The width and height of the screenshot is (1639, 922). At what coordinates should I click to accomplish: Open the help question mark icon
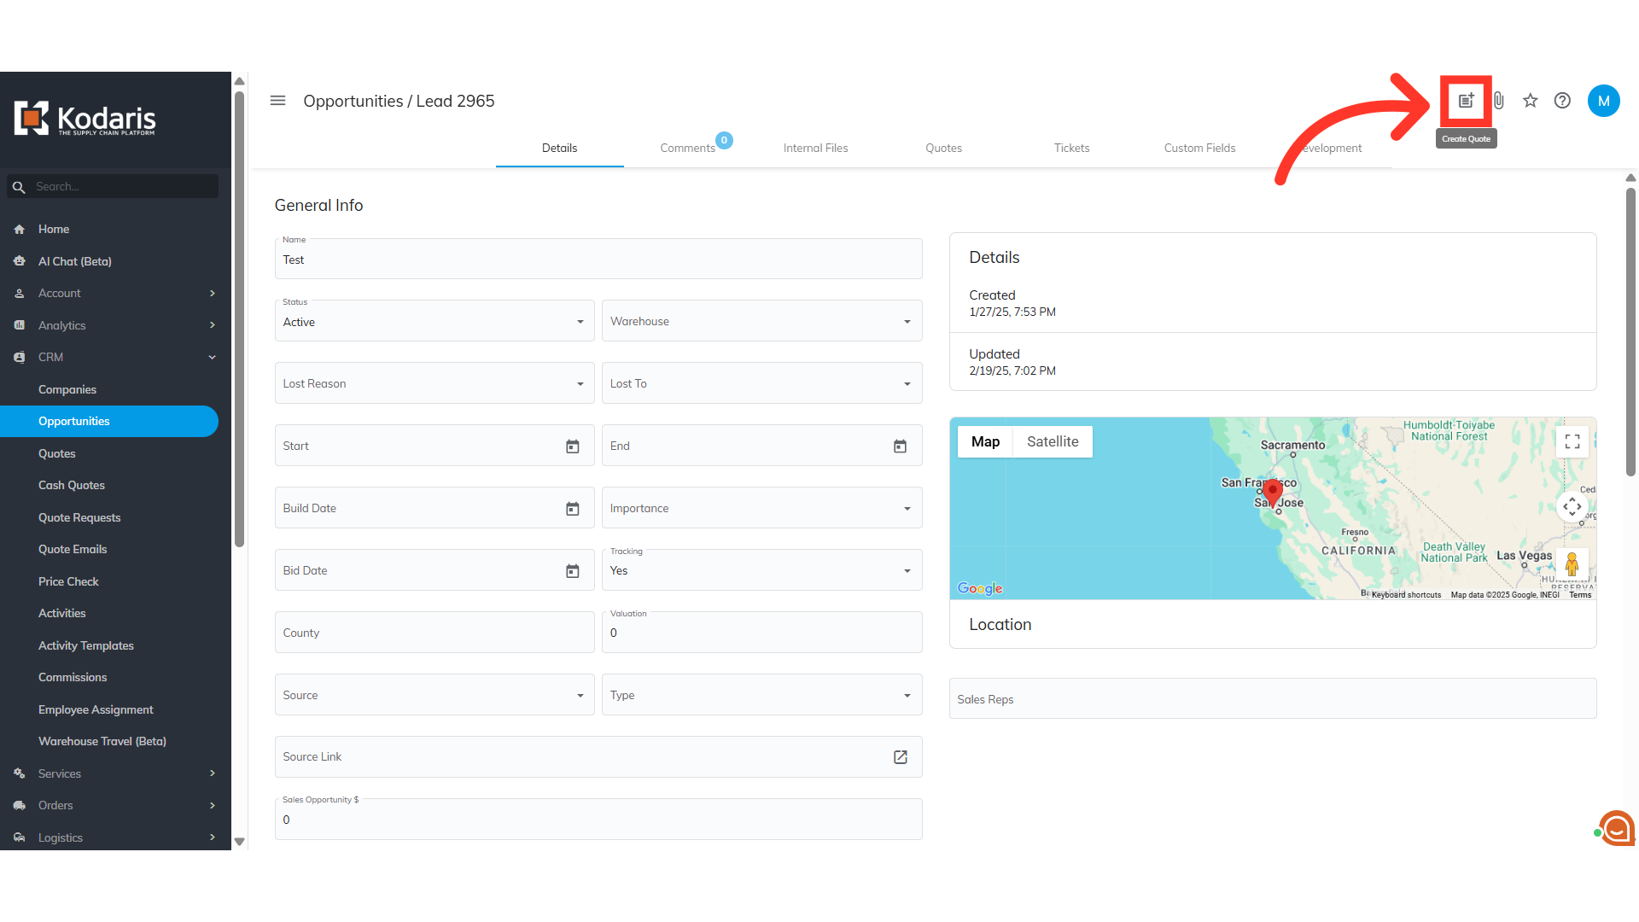pos(1562,101)
